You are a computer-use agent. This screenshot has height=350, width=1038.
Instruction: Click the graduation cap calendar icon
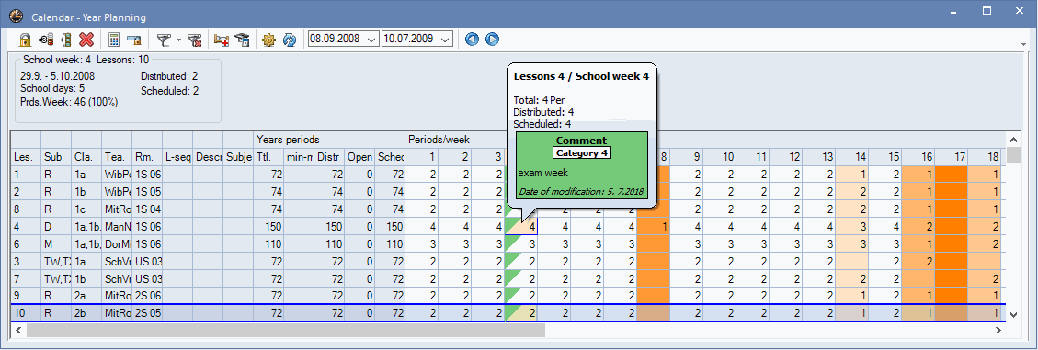242,40
